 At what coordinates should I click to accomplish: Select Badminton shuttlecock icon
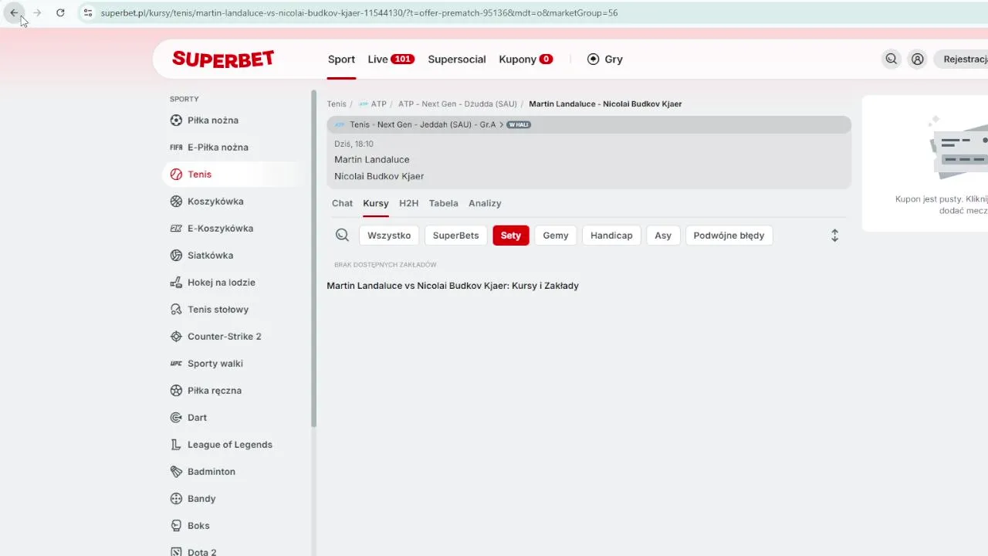click(x=176, y=472)
